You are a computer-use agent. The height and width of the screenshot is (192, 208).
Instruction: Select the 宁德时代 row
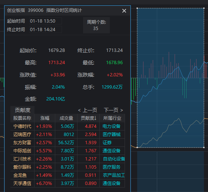click(x=67, y=126)
